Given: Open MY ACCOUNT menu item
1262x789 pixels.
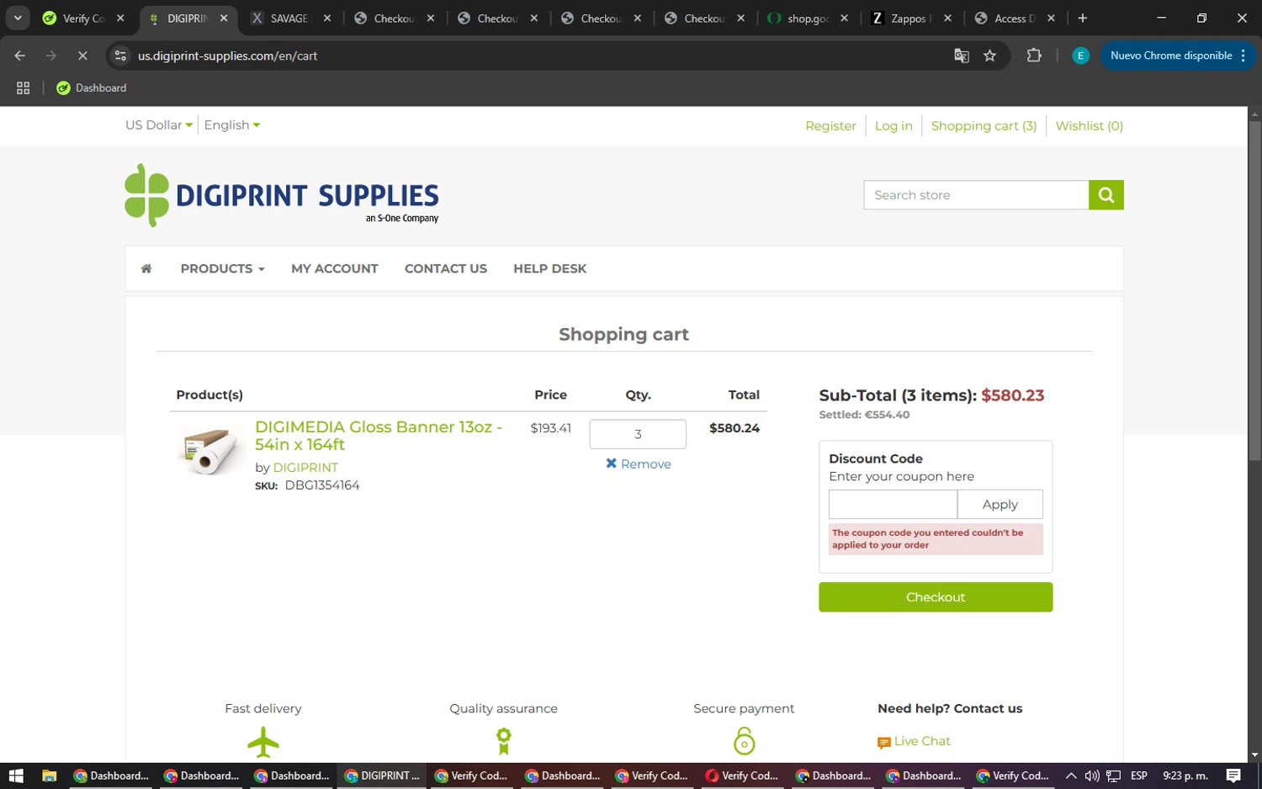Looking at the screenshot, I should click(335, 268).
